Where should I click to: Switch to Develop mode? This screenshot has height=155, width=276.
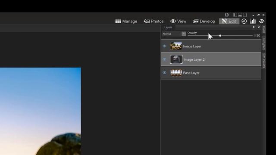pos(204,21)
